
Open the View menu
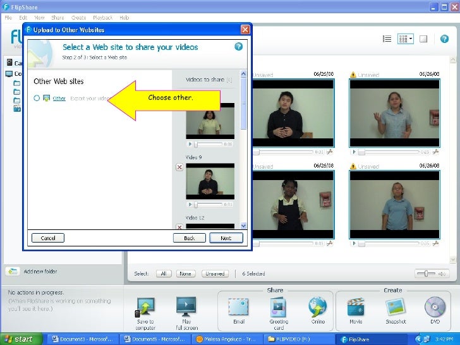tap(39, 18)
